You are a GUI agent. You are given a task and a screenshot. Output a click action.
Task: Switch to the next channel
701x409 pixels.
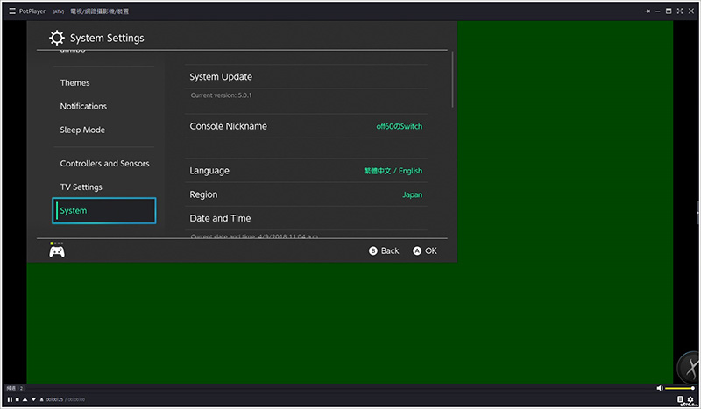pyautogui.click(x=32, y=399)
